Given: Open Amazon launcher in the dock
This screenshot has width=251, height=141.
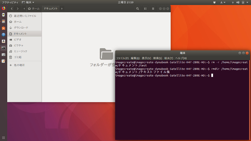Looking at the screenshot, I should [x=3, y=41].
